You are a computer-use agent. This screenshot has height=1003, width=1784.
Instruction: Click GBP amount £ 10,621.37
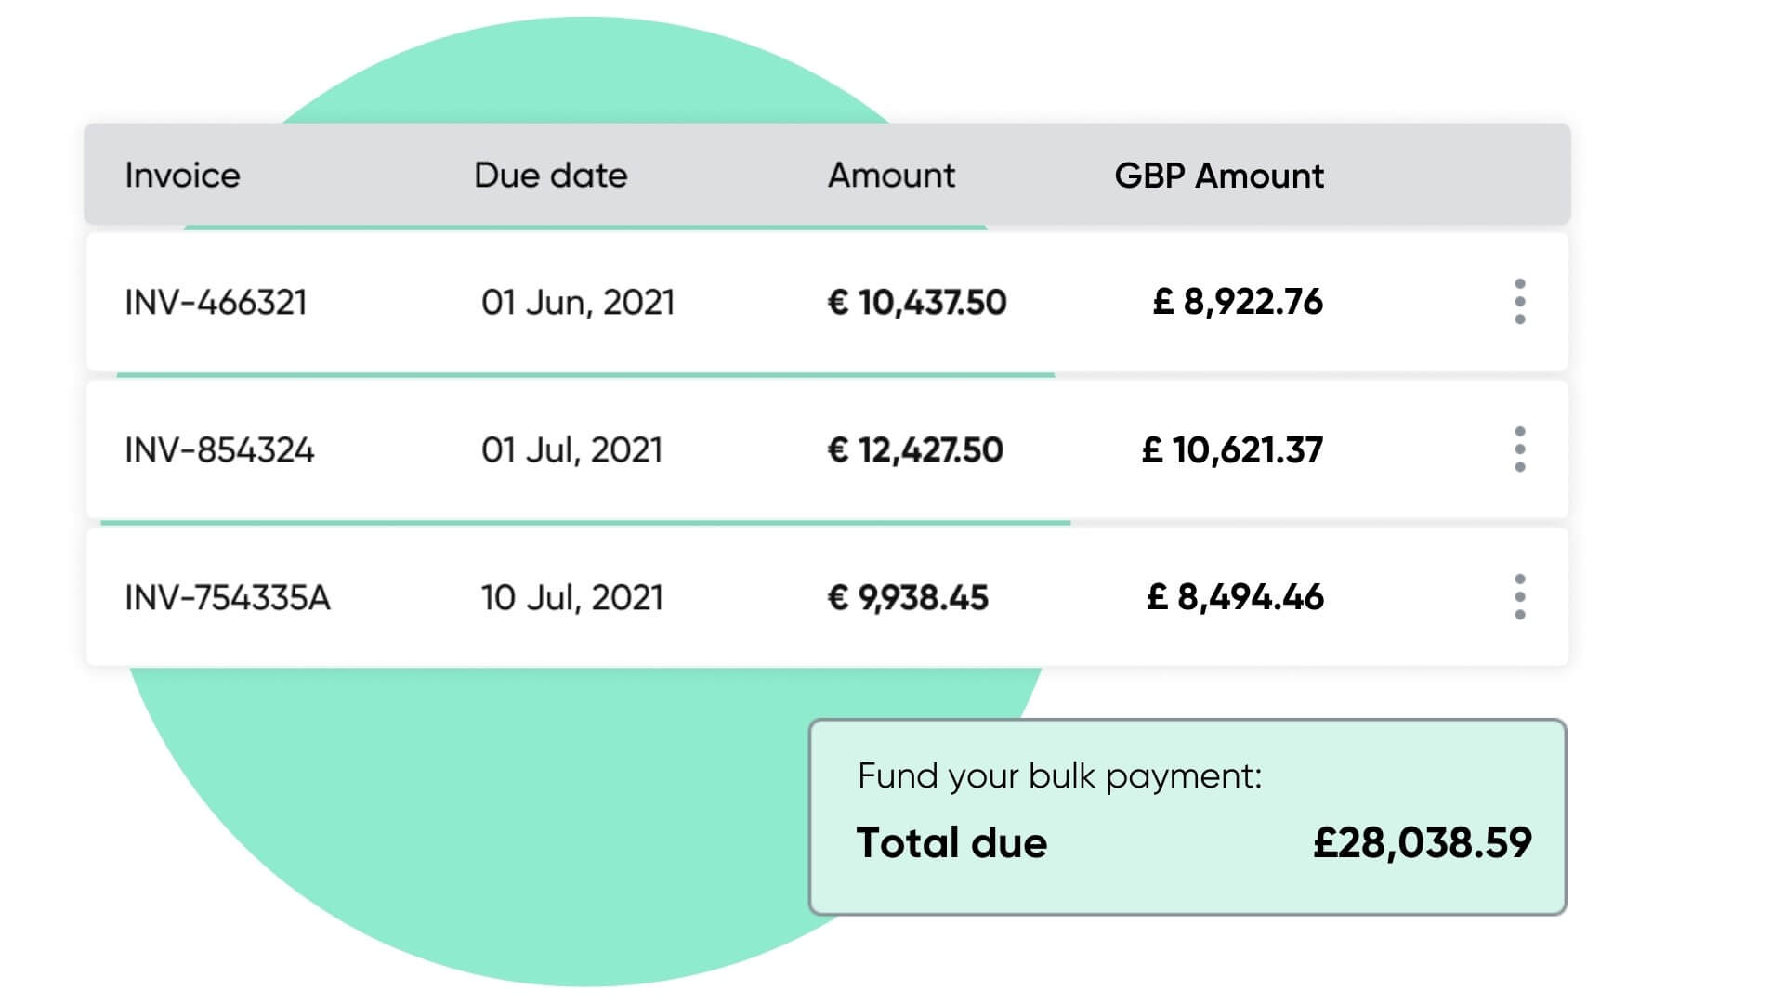coord(1232,450)
